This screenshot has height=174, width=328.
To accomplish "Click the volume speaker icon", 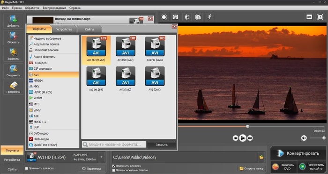I will click(304, 138).
